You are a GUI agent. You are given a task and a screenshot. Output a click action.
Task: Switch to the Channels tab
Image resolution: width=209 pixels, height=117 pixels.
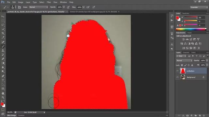(x=186, y=53)
